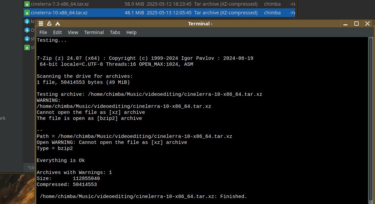Click 'Archives with Warnings: 1' line
The height and width of the screenshot is (204, 375).
pos(75,173)
